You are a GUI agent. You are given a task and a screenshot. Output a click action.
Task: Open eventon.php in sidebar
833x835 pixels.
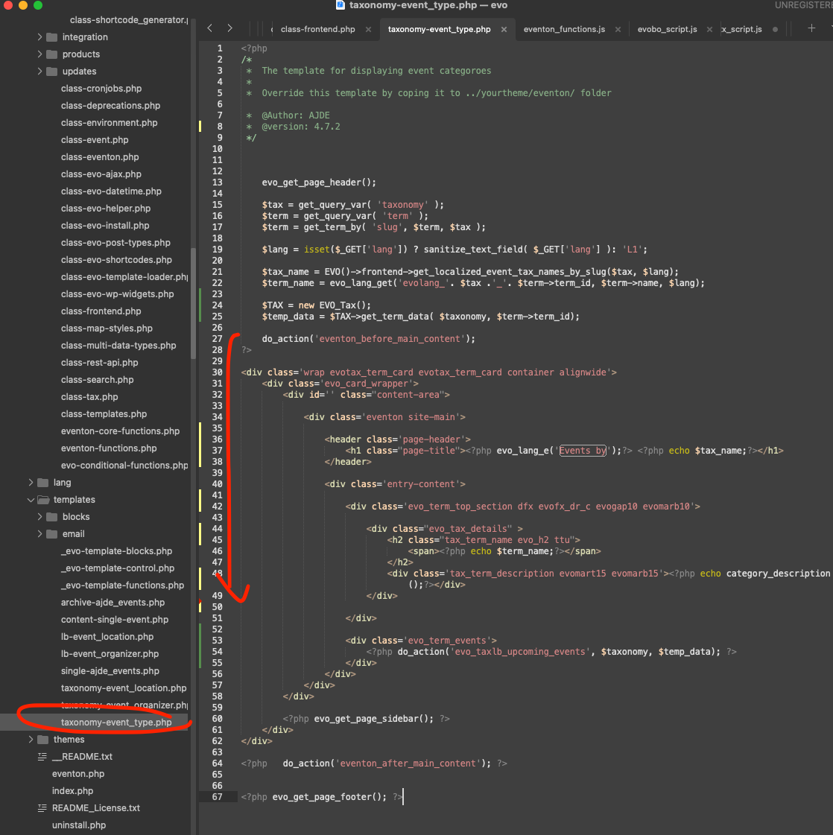tap(78, 774)
